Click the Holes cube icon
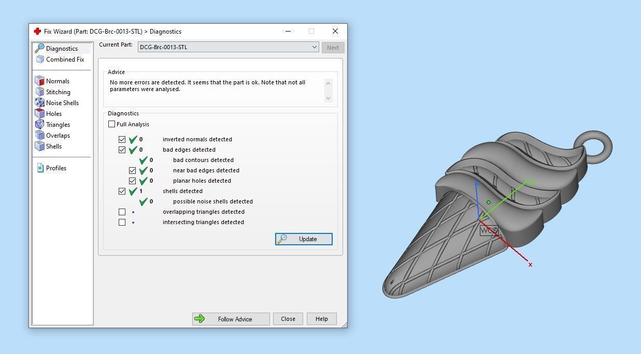 [x=39, y=113]
